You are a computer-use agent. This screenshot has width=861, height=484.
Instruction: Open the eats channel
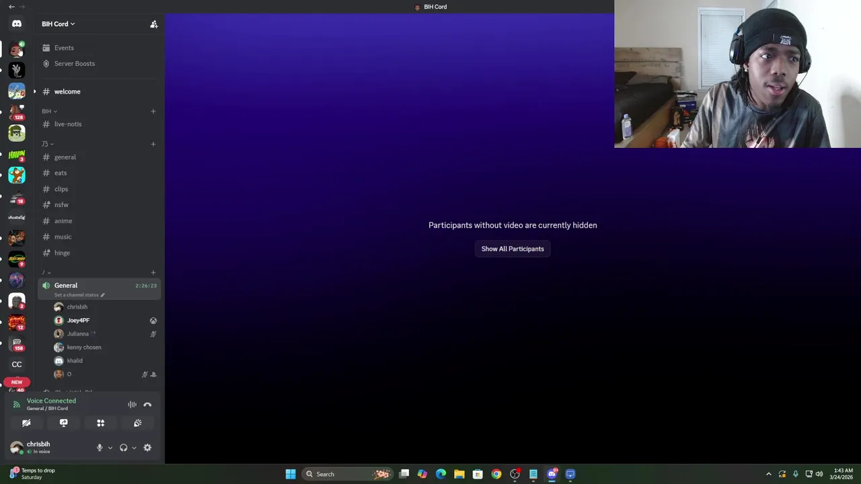click(61, 173)
